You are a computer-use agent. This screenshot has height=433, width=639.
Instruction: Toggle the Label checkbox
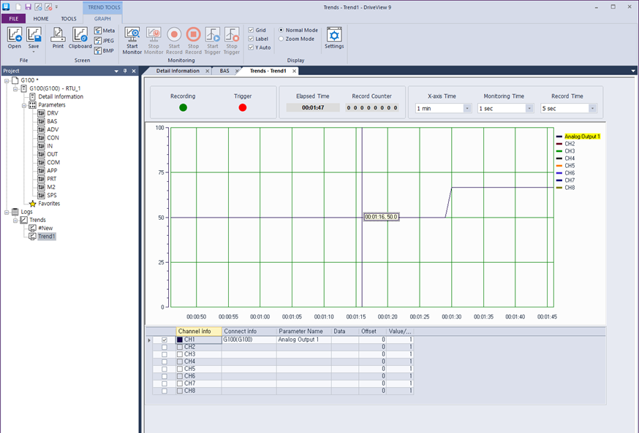tap(251, 39)
